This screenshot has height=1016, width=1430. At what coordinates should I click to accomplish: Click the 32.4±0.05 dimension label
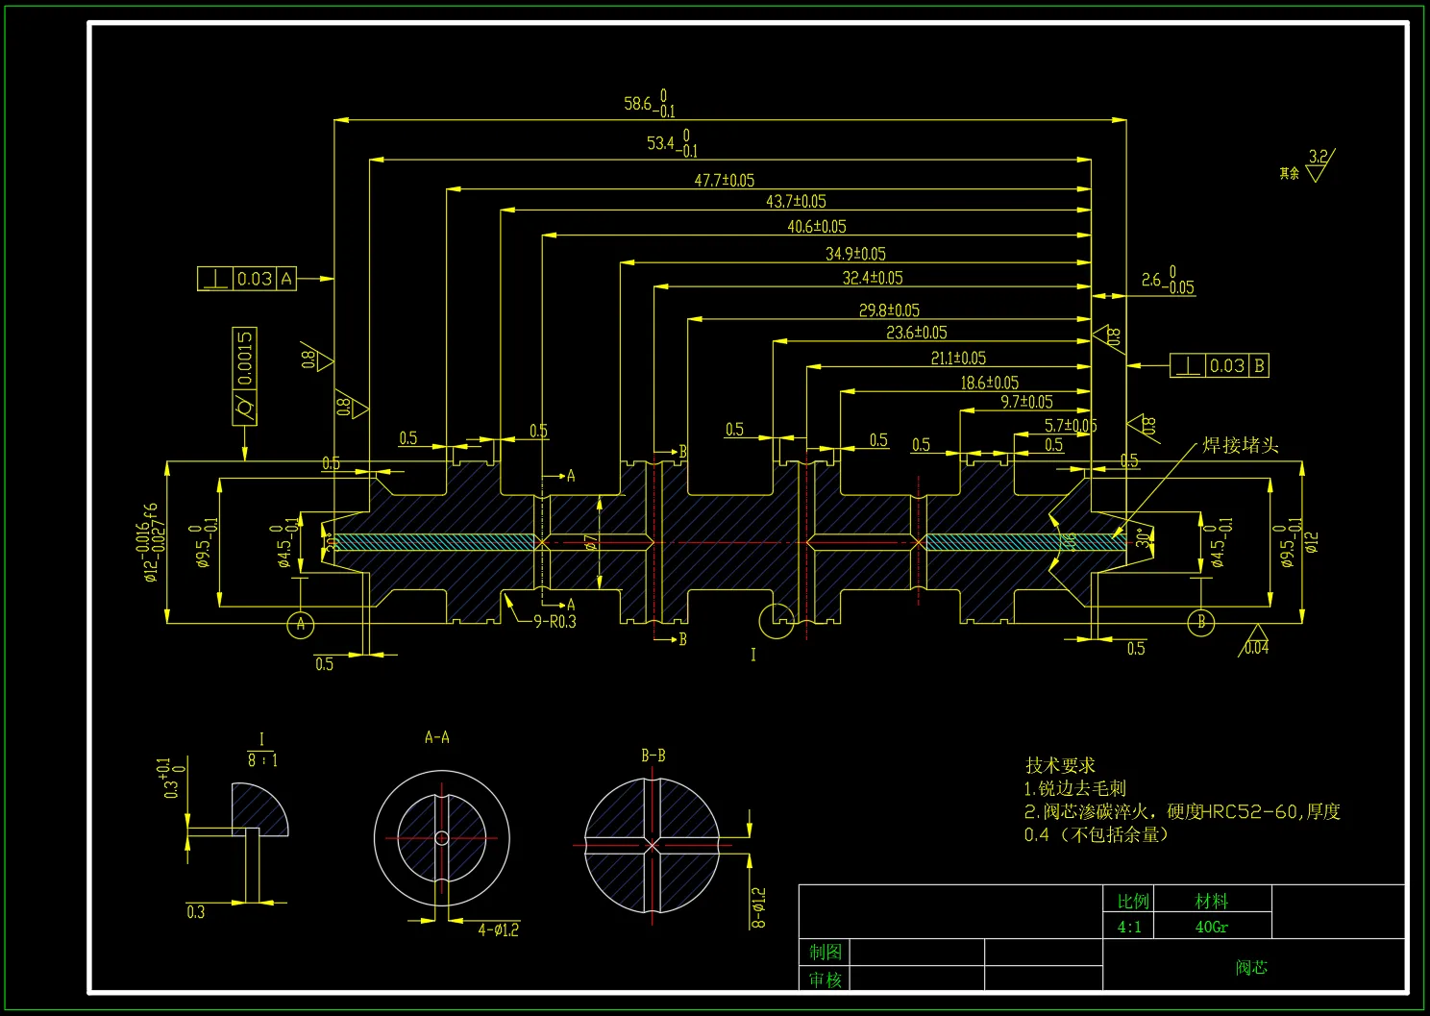[873, 278]
